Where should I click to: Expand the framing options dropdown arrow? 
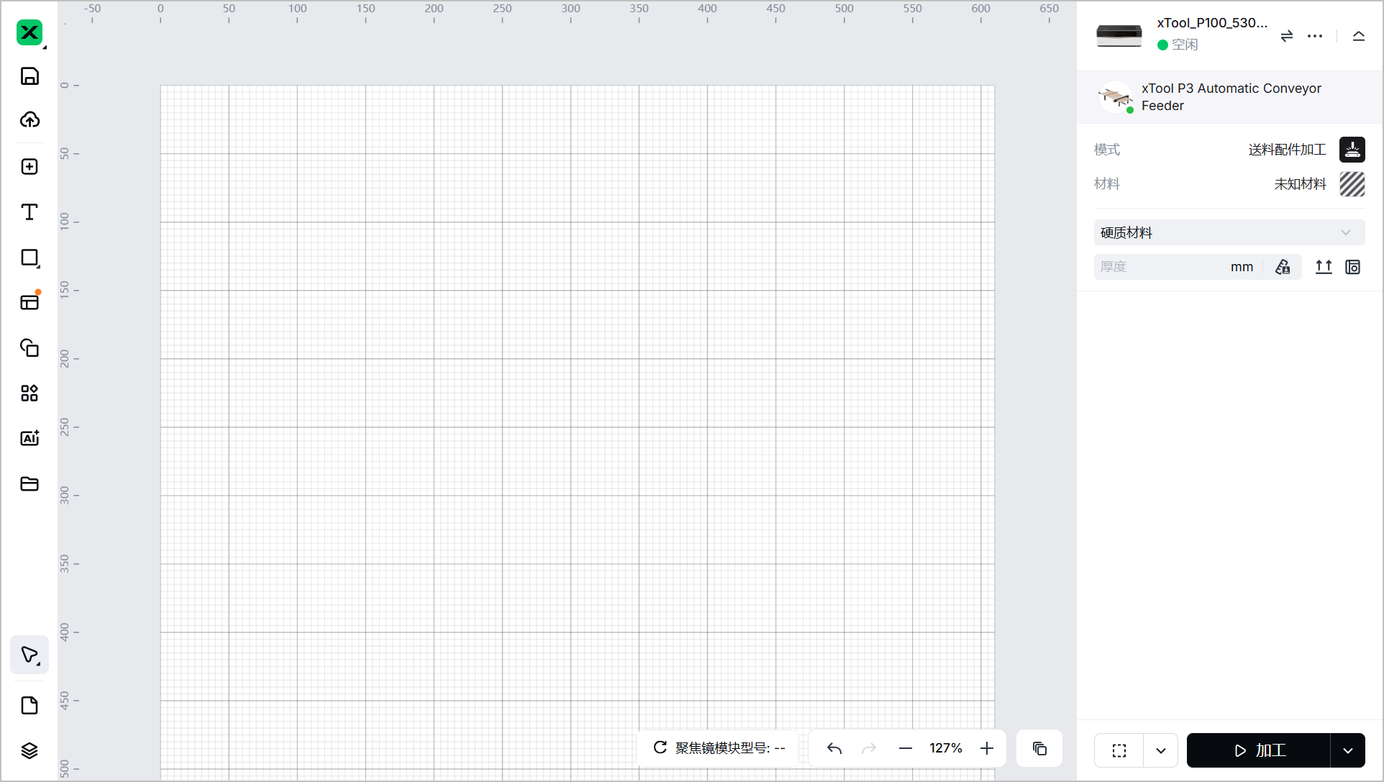pos(1160,750)
